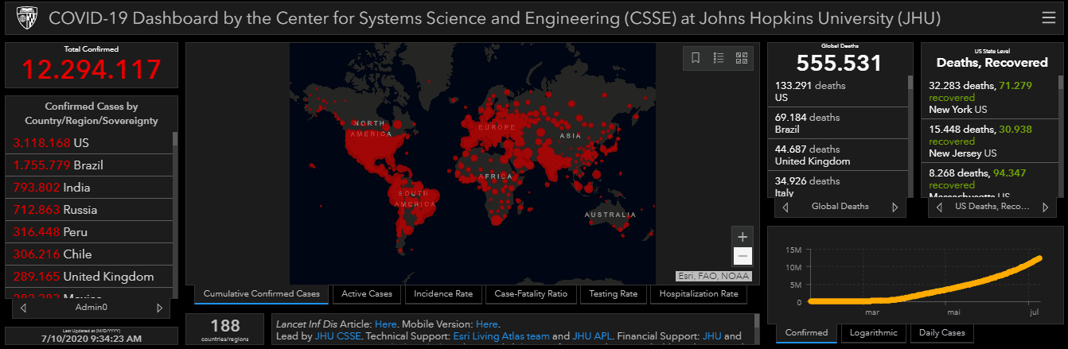Click 133.291 deaths US entry
This screenshot has height=349, width=1068.
pyautogui.click(x=840, y=91)
